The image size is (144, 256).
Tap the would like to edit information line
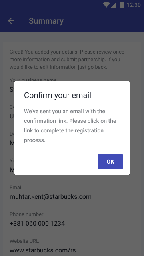click(58, 67)
